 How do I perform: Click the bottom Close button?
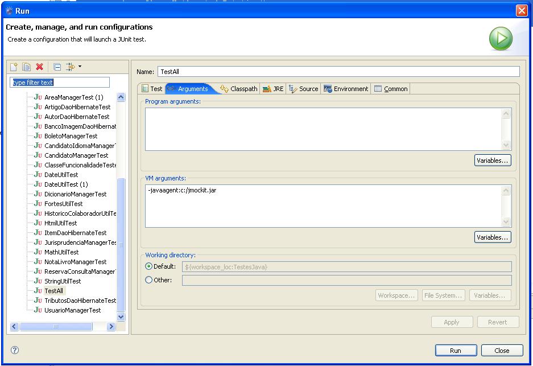[502, 351]
